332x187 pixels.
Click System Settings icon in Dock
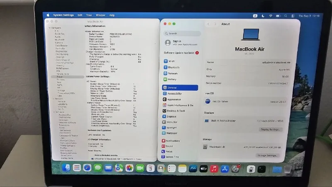pyautogui.click(x=235, y=169)
